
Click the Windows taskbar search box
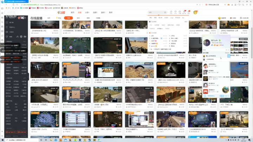point(22,140)
